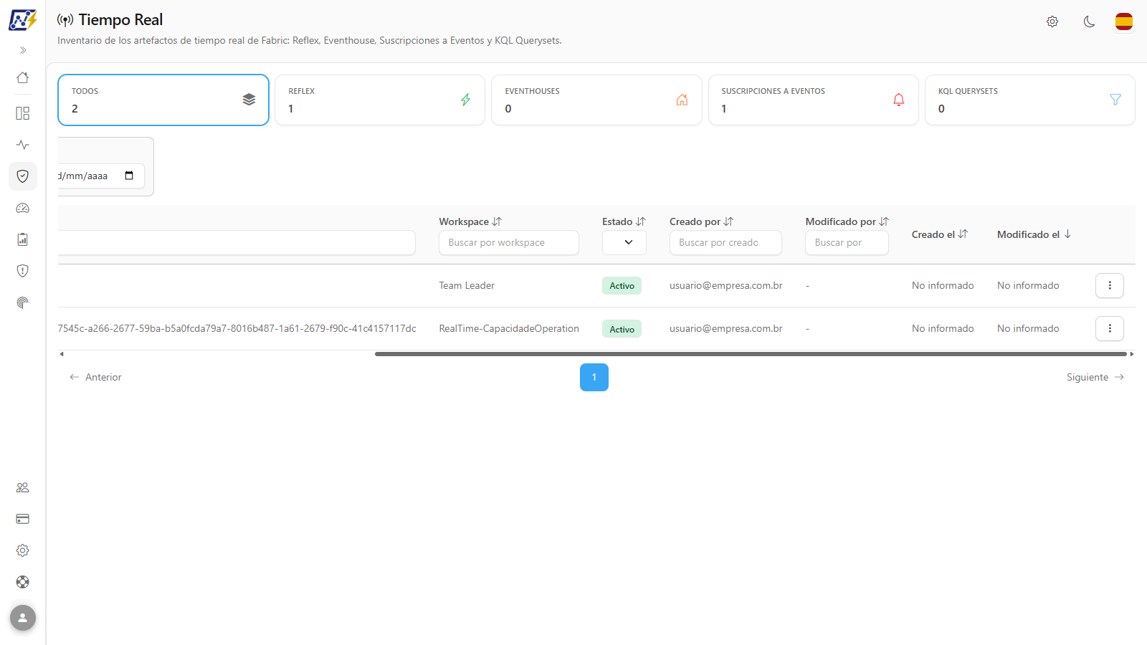Image resolution: width=1147 pixels, height=645 pixels.
Task: Select the SUSCRIPCIONES A EVENTOS filter card
Action: pos(814,100)
